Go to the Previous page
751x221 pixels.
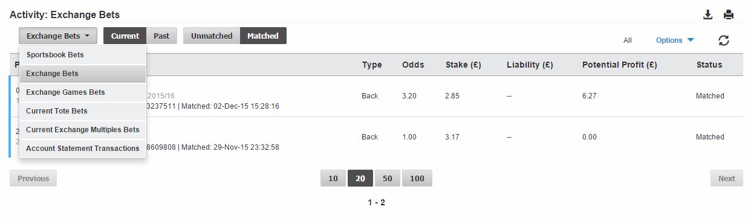coord(33,178)
